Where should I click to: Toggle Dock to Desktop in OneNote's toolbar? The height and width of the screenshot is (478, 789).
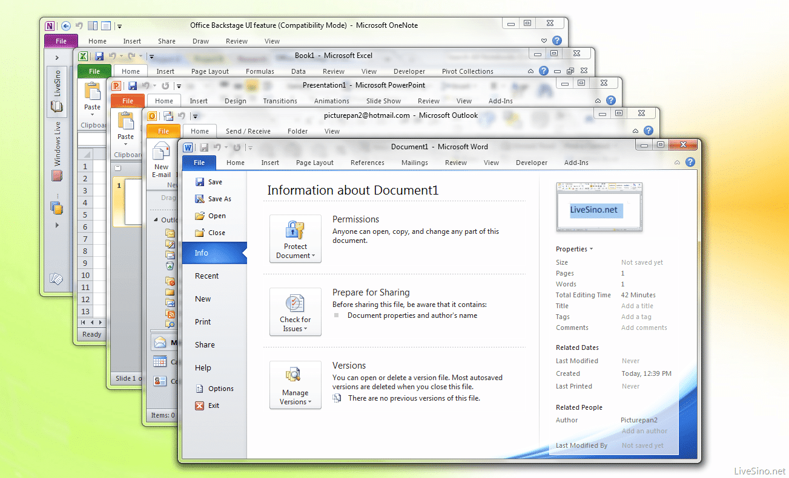[x=93, y=26]
